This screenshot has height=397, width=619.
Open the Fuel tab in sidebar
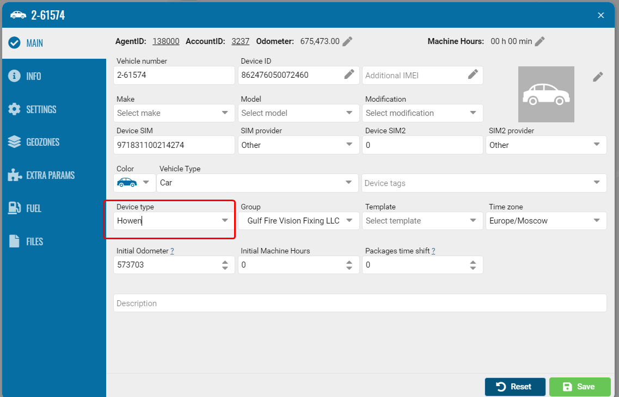coord(34,208)
